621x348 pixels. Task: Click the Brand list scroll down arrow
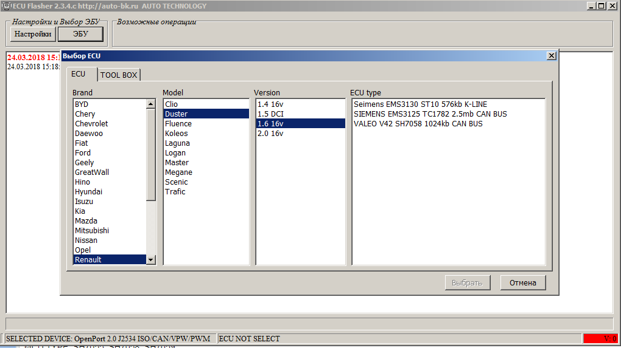[x=151, y=260]
